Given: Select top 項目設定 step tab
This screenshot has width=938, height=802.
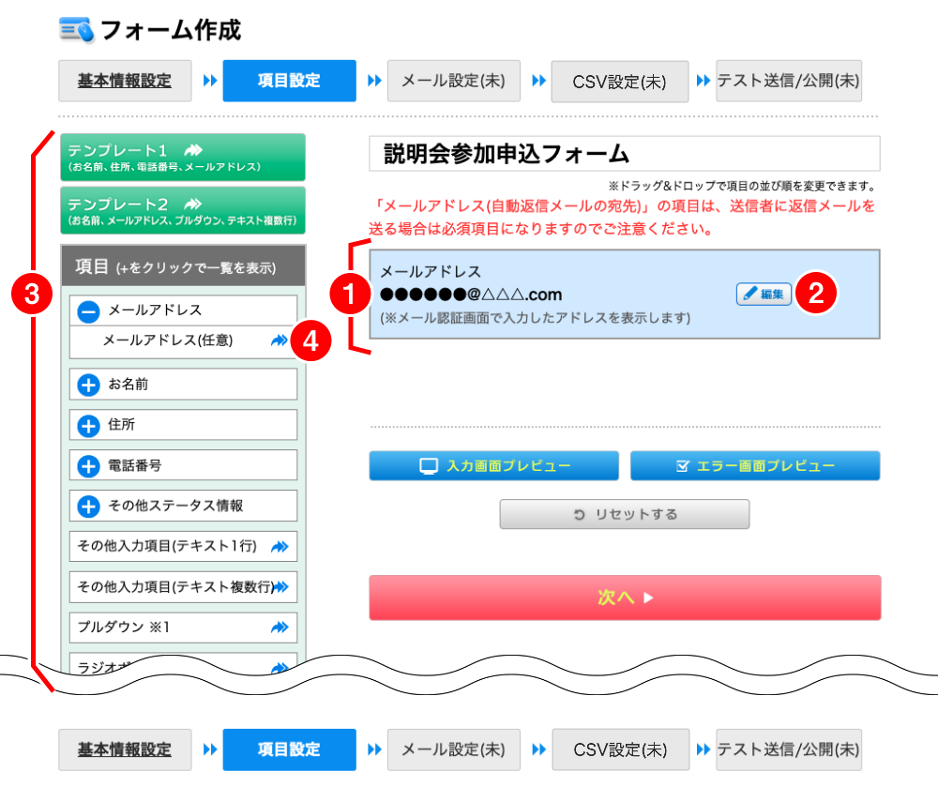Looking at the screenshot, I should coord(290,81).
